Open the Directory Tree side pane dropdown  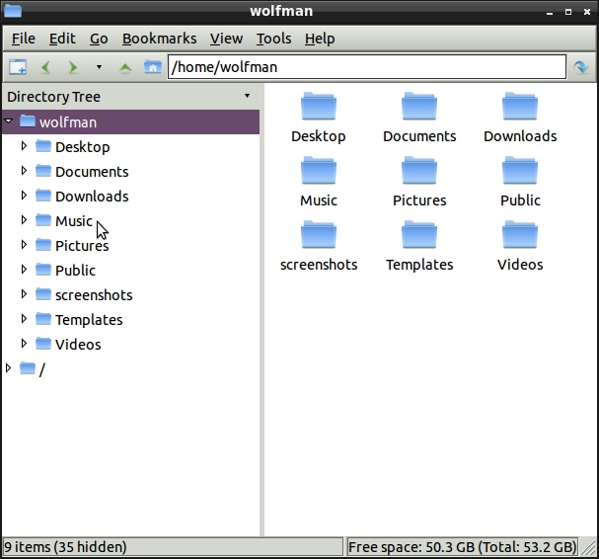[x=247, y=97]
